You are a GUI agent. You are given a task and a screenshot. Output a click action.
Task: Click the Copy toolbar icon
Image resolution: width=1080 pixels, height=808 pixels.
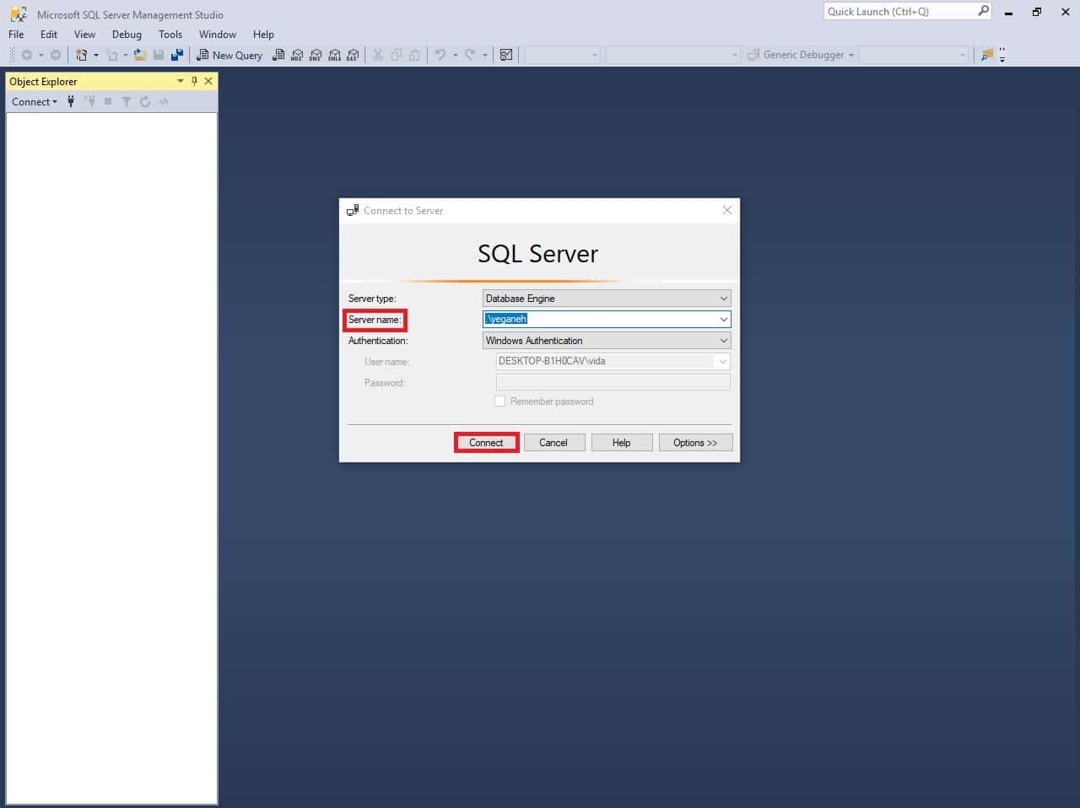[x=396, y=55]
